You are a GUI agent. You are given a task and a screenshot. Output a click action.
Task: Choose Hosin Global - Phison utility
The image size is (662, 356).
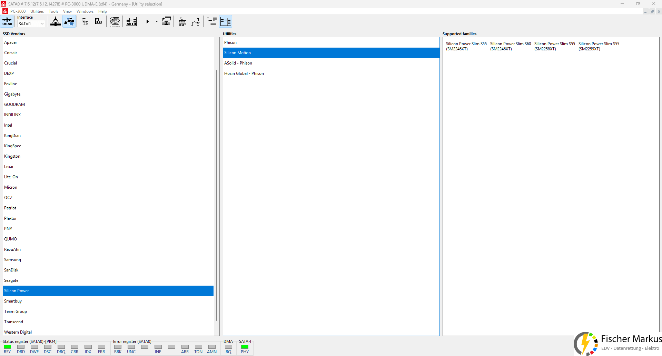coord(331,73)
